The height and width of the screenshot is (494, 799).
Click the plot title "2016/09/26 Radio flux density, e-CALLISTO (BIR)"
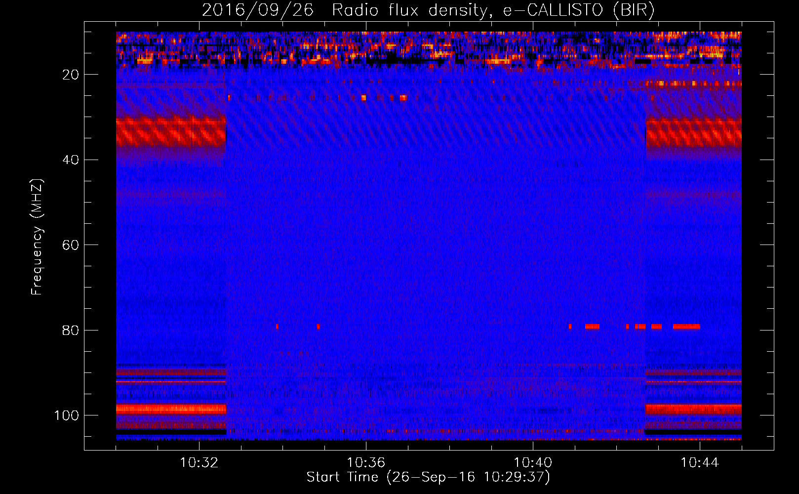pos(428,10)
